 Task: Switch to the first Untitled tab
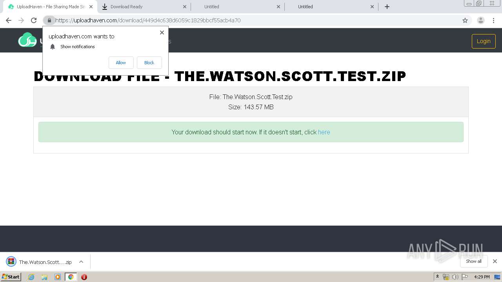pos(237,7)
